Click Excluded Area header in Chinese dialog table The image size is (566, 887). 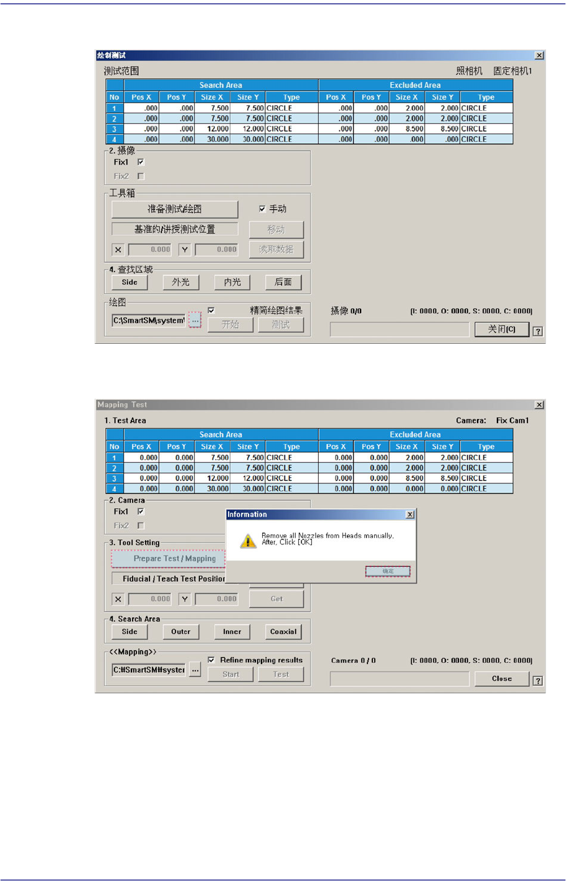point(415,85)
